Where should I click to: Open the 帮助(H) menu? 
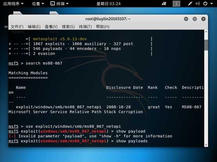coord(103,27)
